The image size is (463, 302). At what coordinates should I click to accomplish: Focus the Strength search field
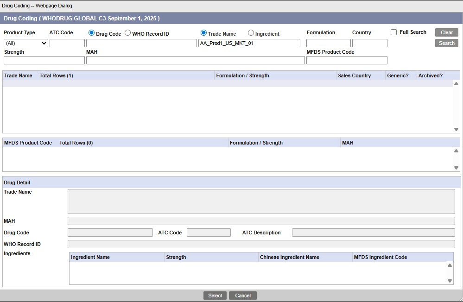click(44, 60)
